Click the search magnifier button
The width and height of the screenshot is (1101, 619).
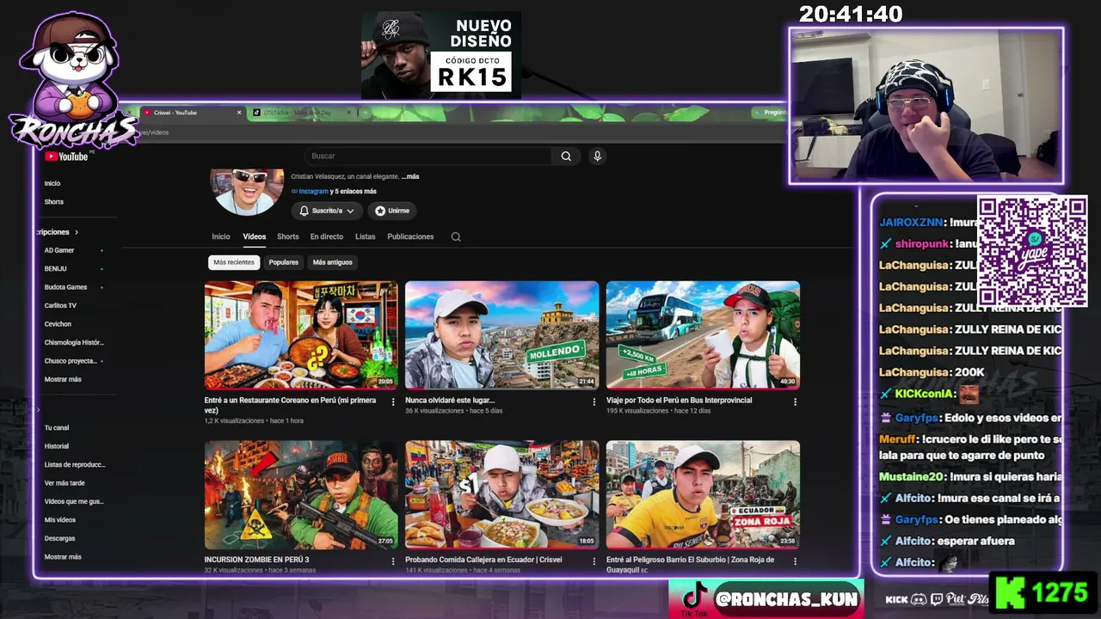point(566,156)
